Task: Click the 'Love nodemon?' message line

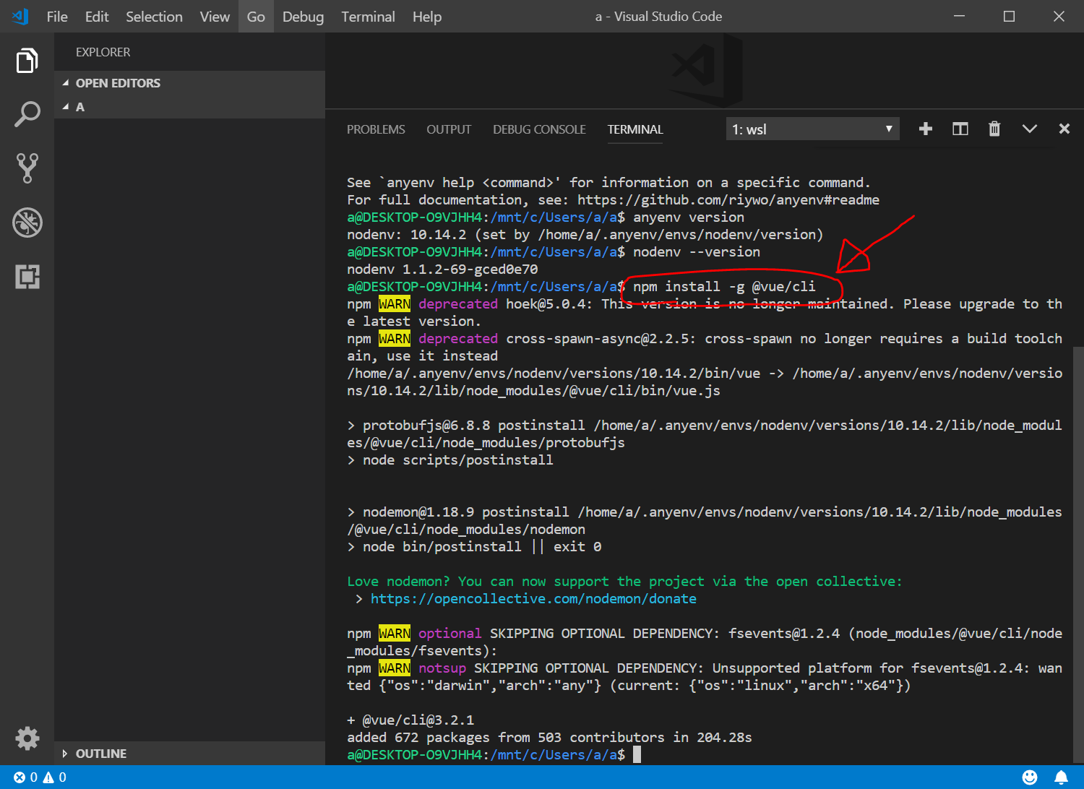Action: pyautogui.click(x=624, y=582)
